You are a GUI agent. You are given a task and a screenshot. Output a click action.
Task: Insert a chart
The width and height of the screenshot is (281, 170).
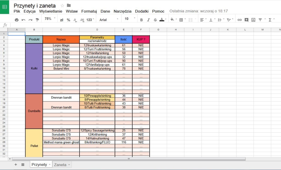coord(253,20)
